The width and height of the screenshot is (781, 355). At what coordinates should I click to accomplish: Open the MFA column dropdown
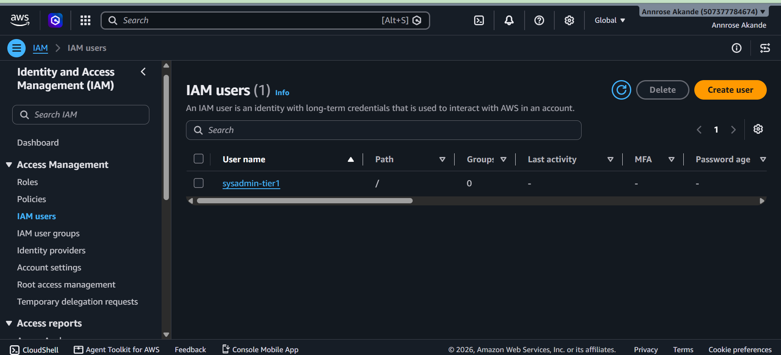[672, 159]
